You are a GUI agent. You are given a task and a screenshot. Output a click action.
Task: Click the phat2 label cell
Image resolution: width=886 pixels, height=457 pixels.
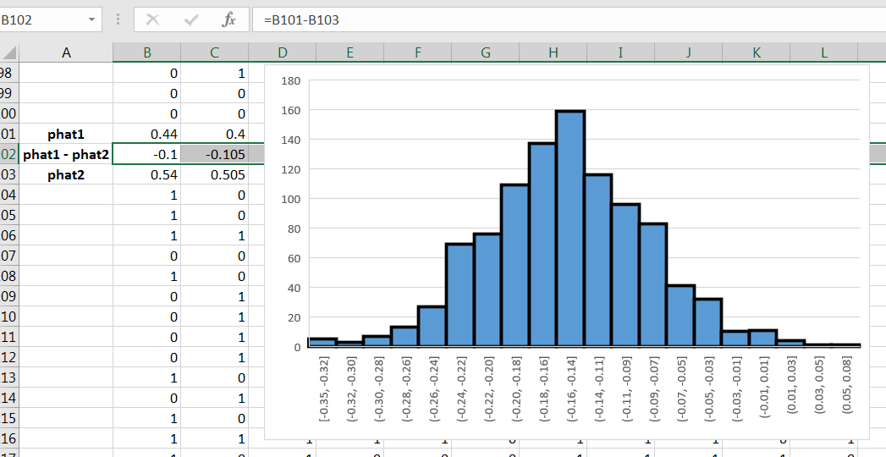66,174
